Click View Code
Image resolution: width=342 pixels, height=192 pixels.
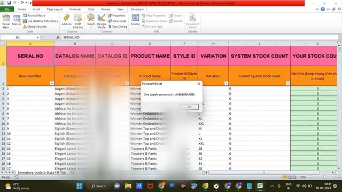click(117, 21)
